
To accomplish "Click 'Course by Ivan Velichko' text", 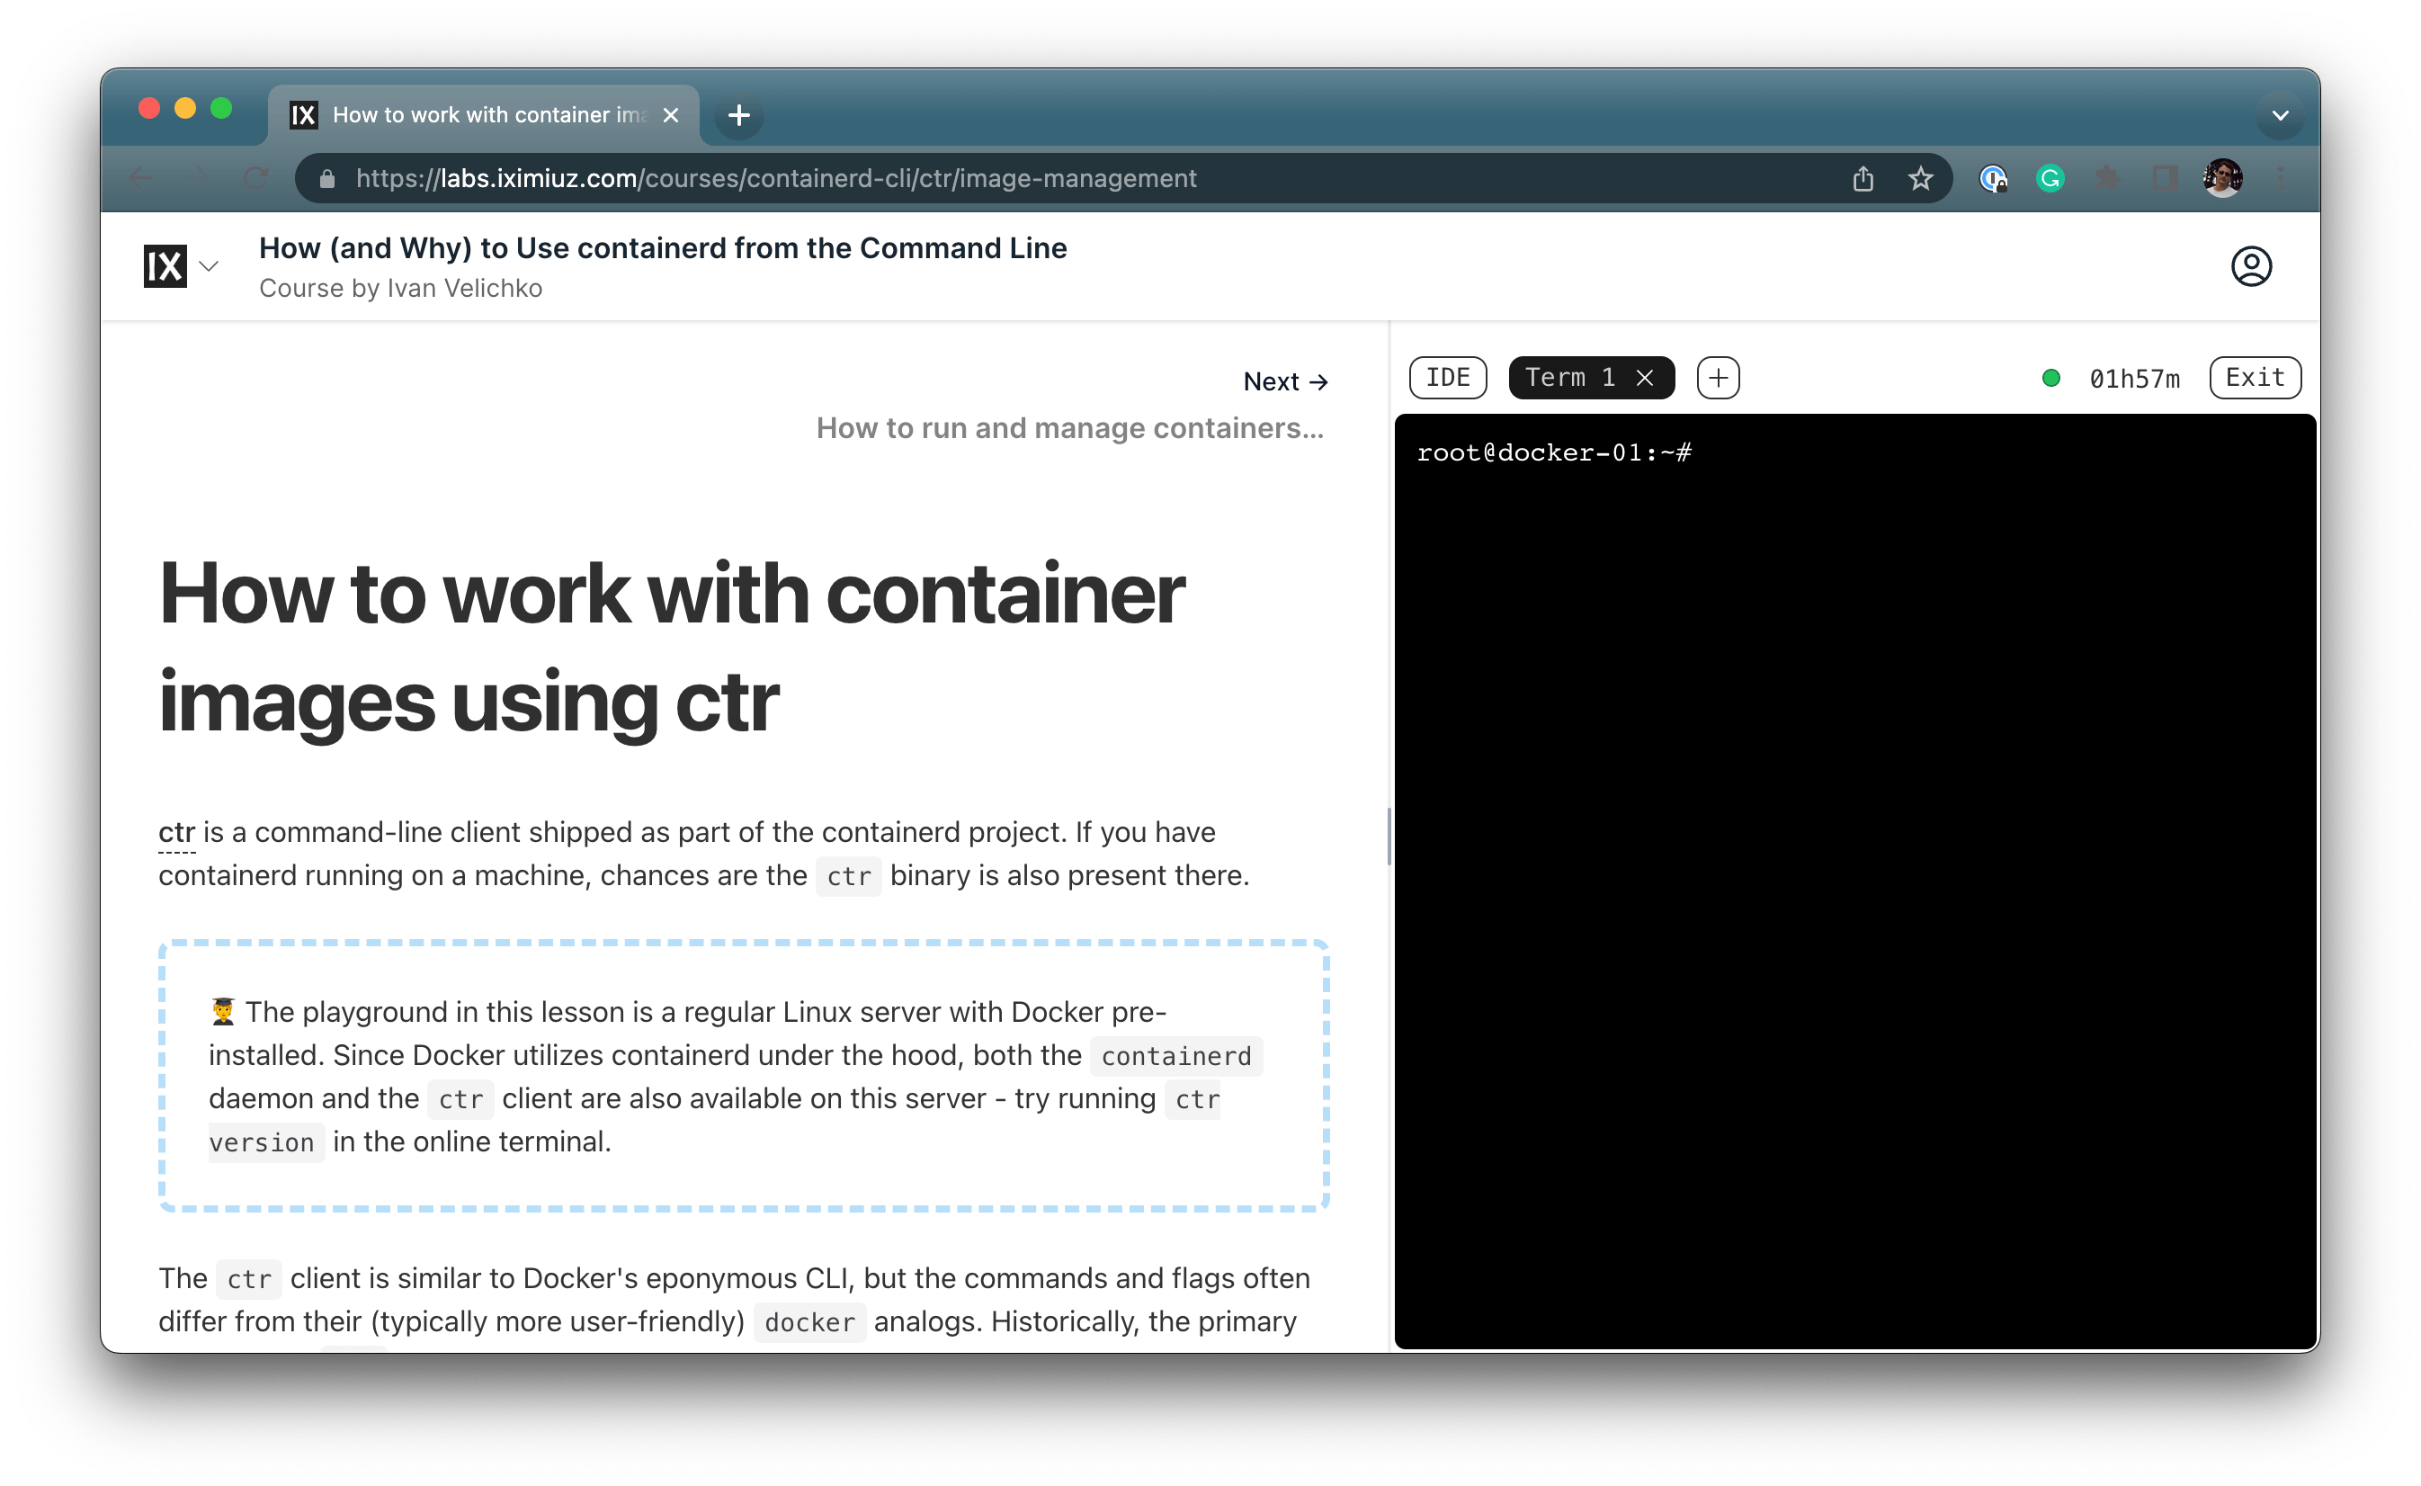I will 401,288.
